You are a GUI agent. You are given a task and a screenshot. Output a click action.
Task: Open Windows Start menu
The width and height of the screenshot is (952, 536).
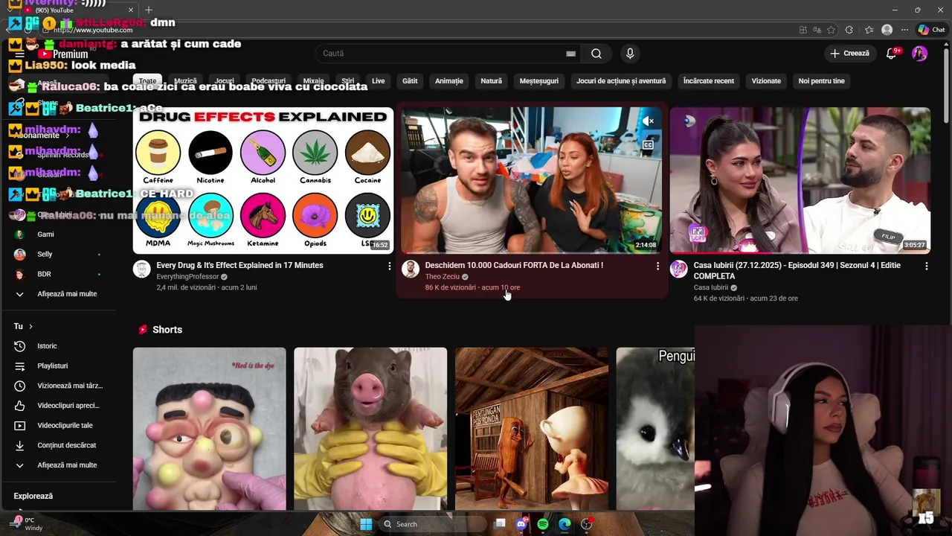pos(366,524)
